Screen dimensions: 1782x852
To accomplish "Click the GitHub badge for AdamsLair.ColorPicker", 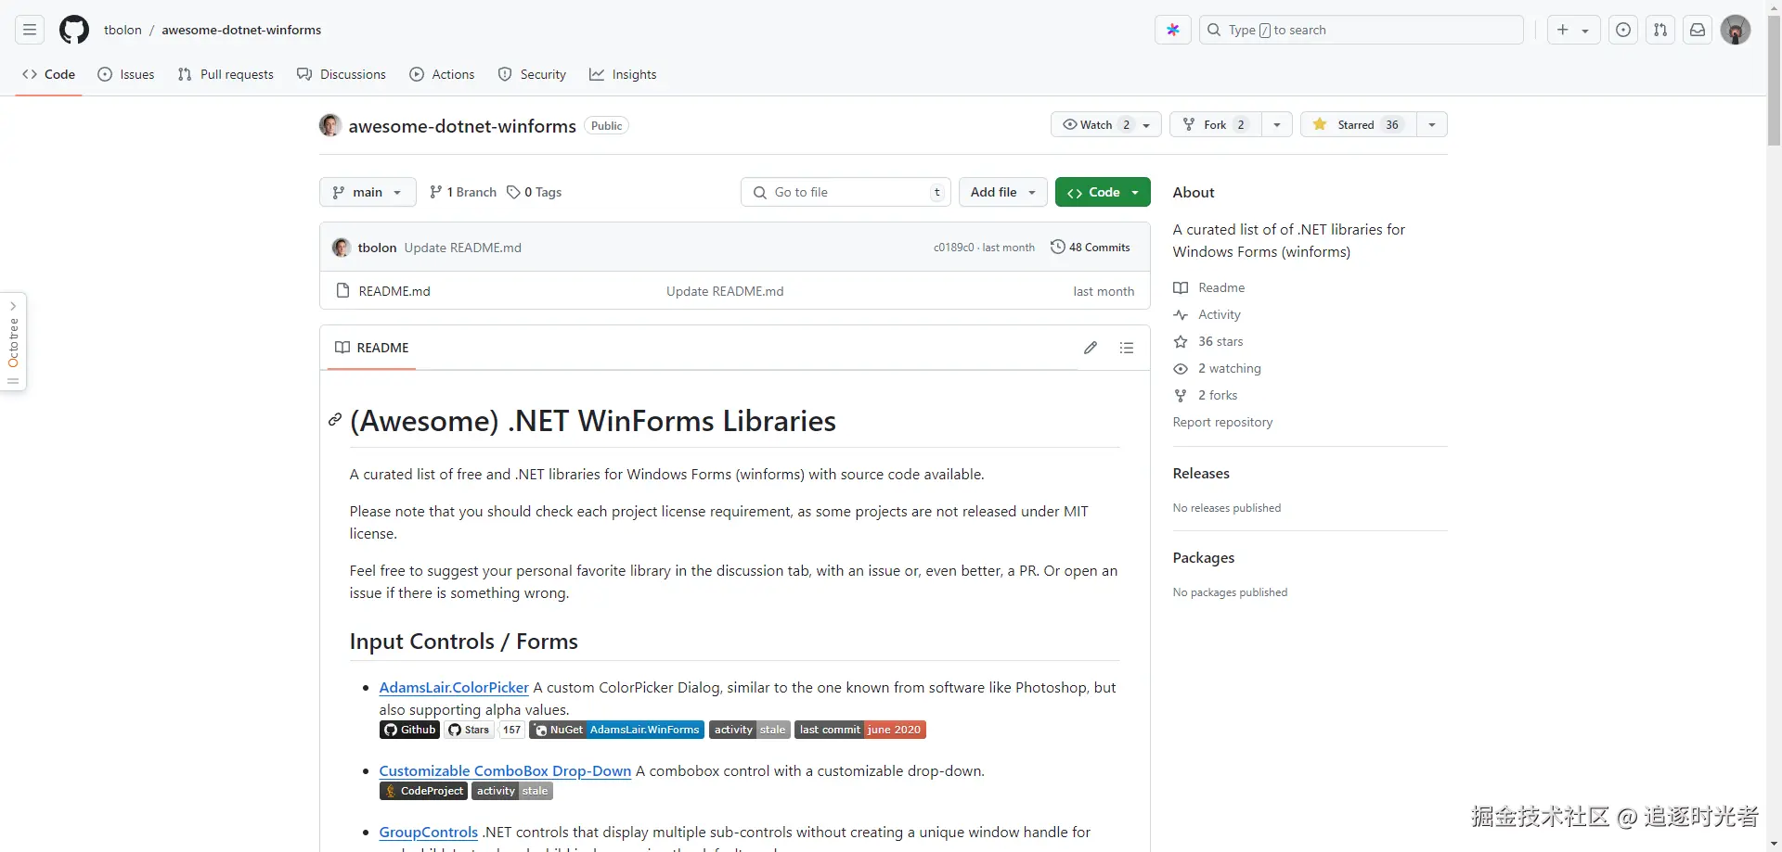I will click(x=409, y=730).
